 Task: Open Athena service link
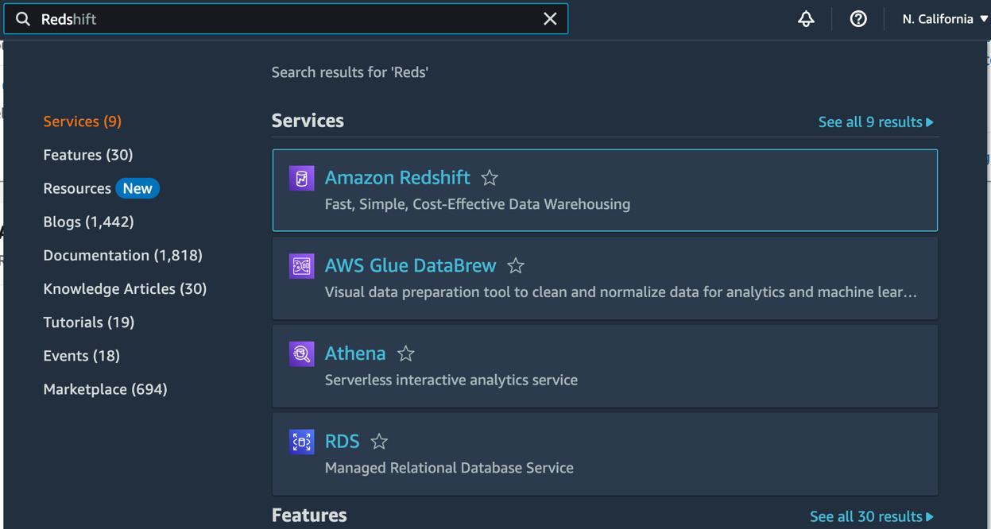(355, 353)
